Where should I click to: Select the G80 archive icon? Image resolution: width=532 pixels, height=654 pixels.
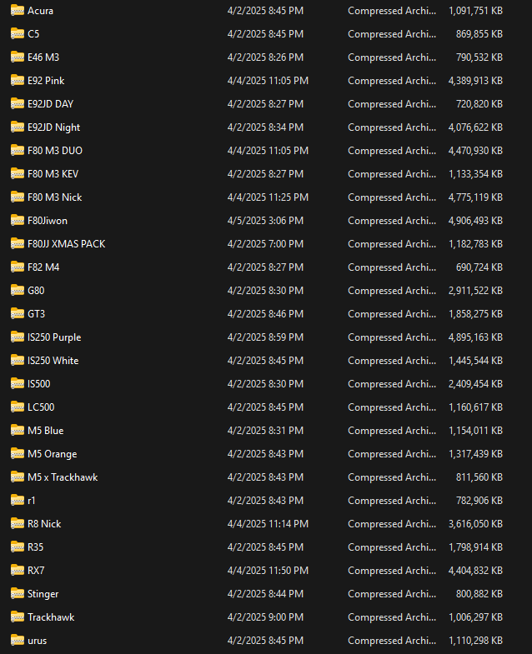(x=18, y=291)
